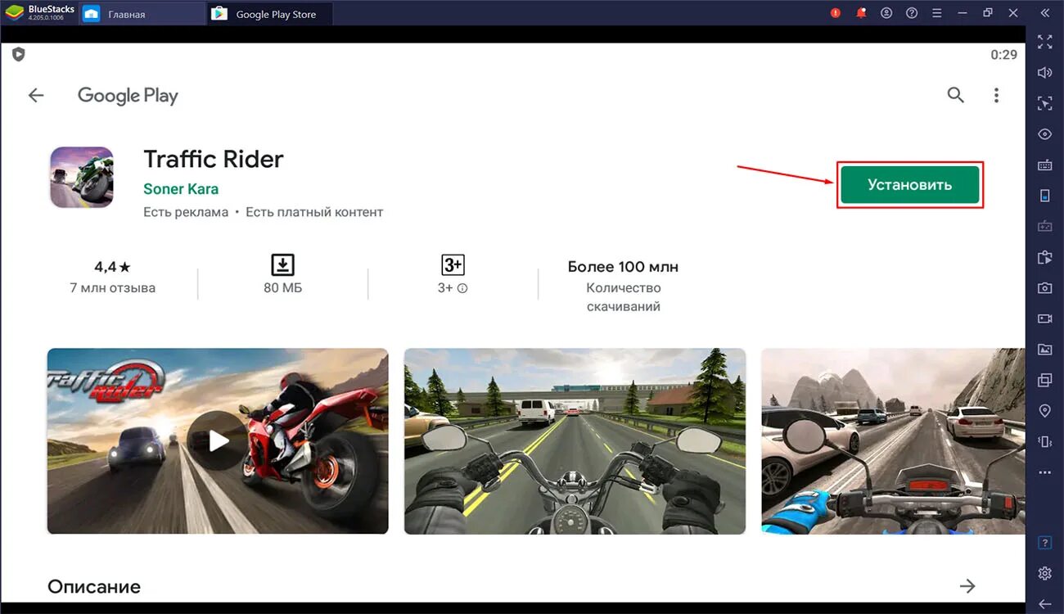Take a screenshot with the camera icon
The image size is (1064, 614).
click(x=1044, y=288)
